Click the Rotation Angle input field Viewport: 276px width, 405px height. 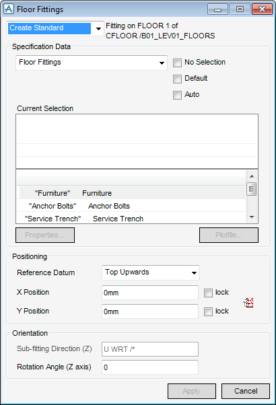(x=150, y=367)
